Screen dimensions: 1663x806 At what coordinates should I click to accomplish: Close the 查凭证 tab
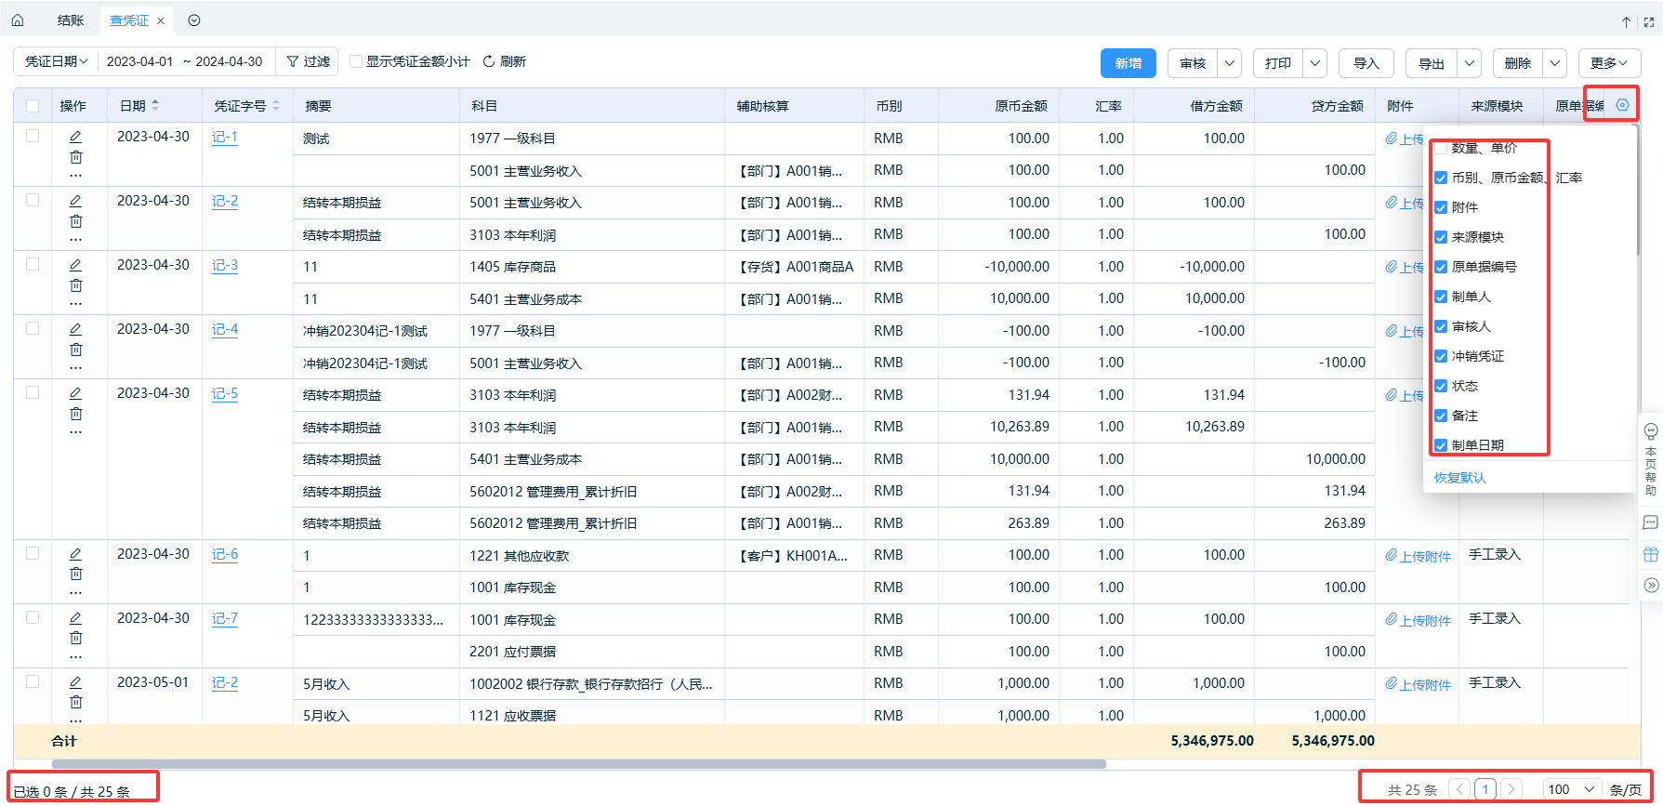pos(161,20)
